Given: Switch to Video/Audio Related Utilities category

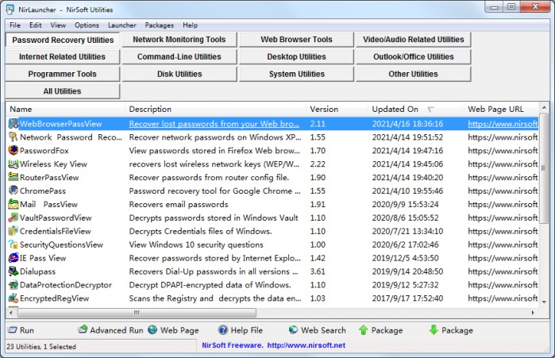Looking at the screenshot, I should click(414, 39).
